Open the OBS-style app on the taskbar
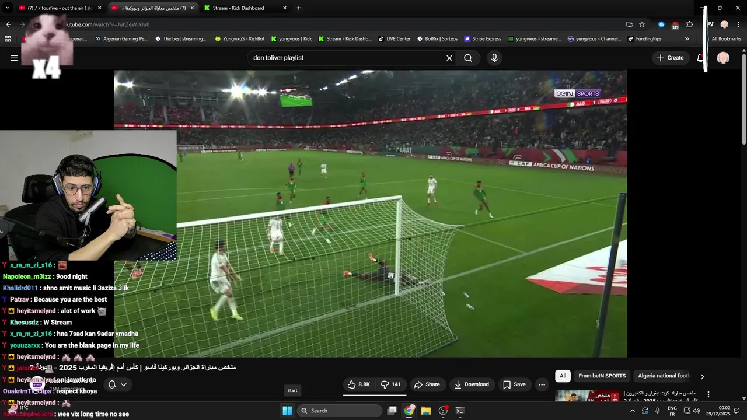 443,411
